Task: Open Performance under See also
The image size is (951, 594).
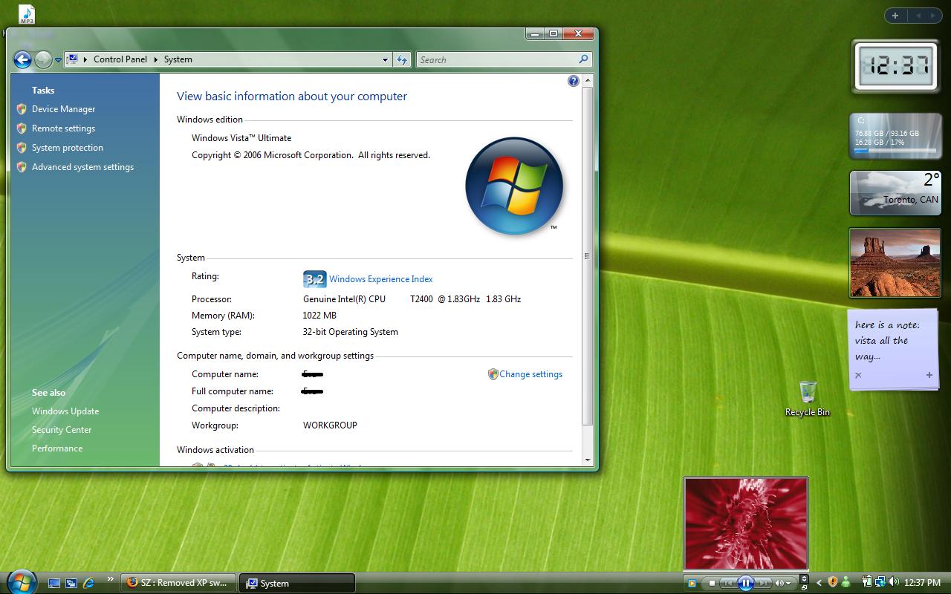Action: click(57, 448)
